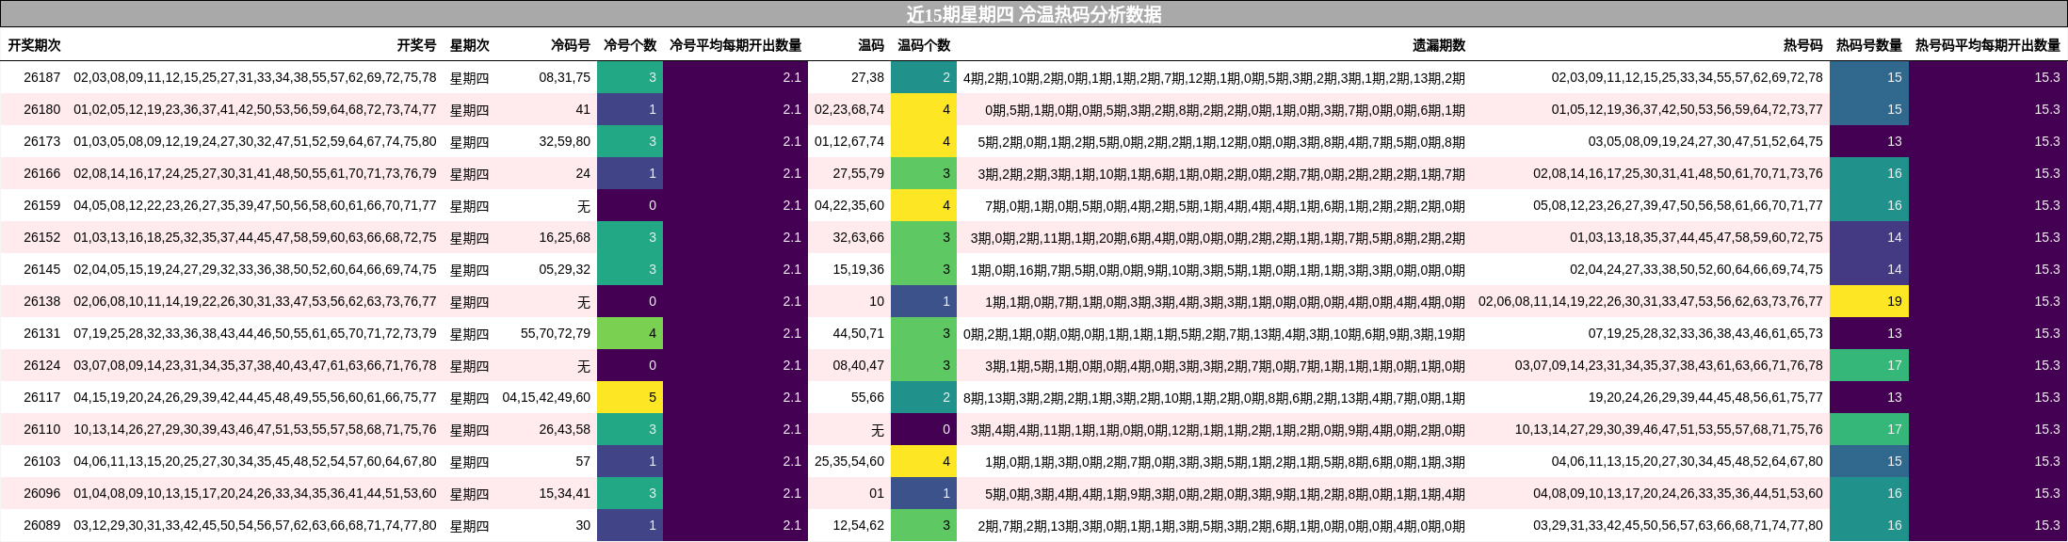
Task: Click warm codes 04,22,35,60
Action: click(x=849, y=205)
